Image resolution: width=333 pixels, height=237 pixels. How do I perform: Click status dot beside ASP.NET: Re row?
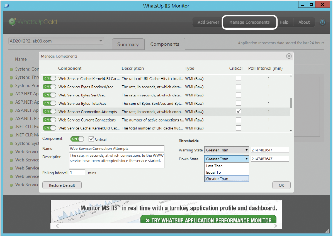tap(11, 119)
